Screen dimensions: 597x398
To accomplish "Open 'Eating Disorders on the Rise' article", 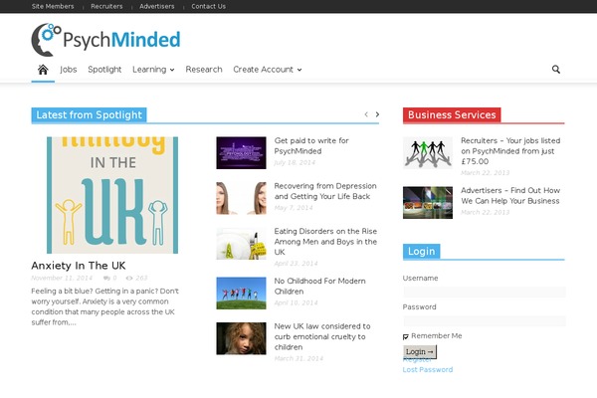I will (x=325, y=241).
